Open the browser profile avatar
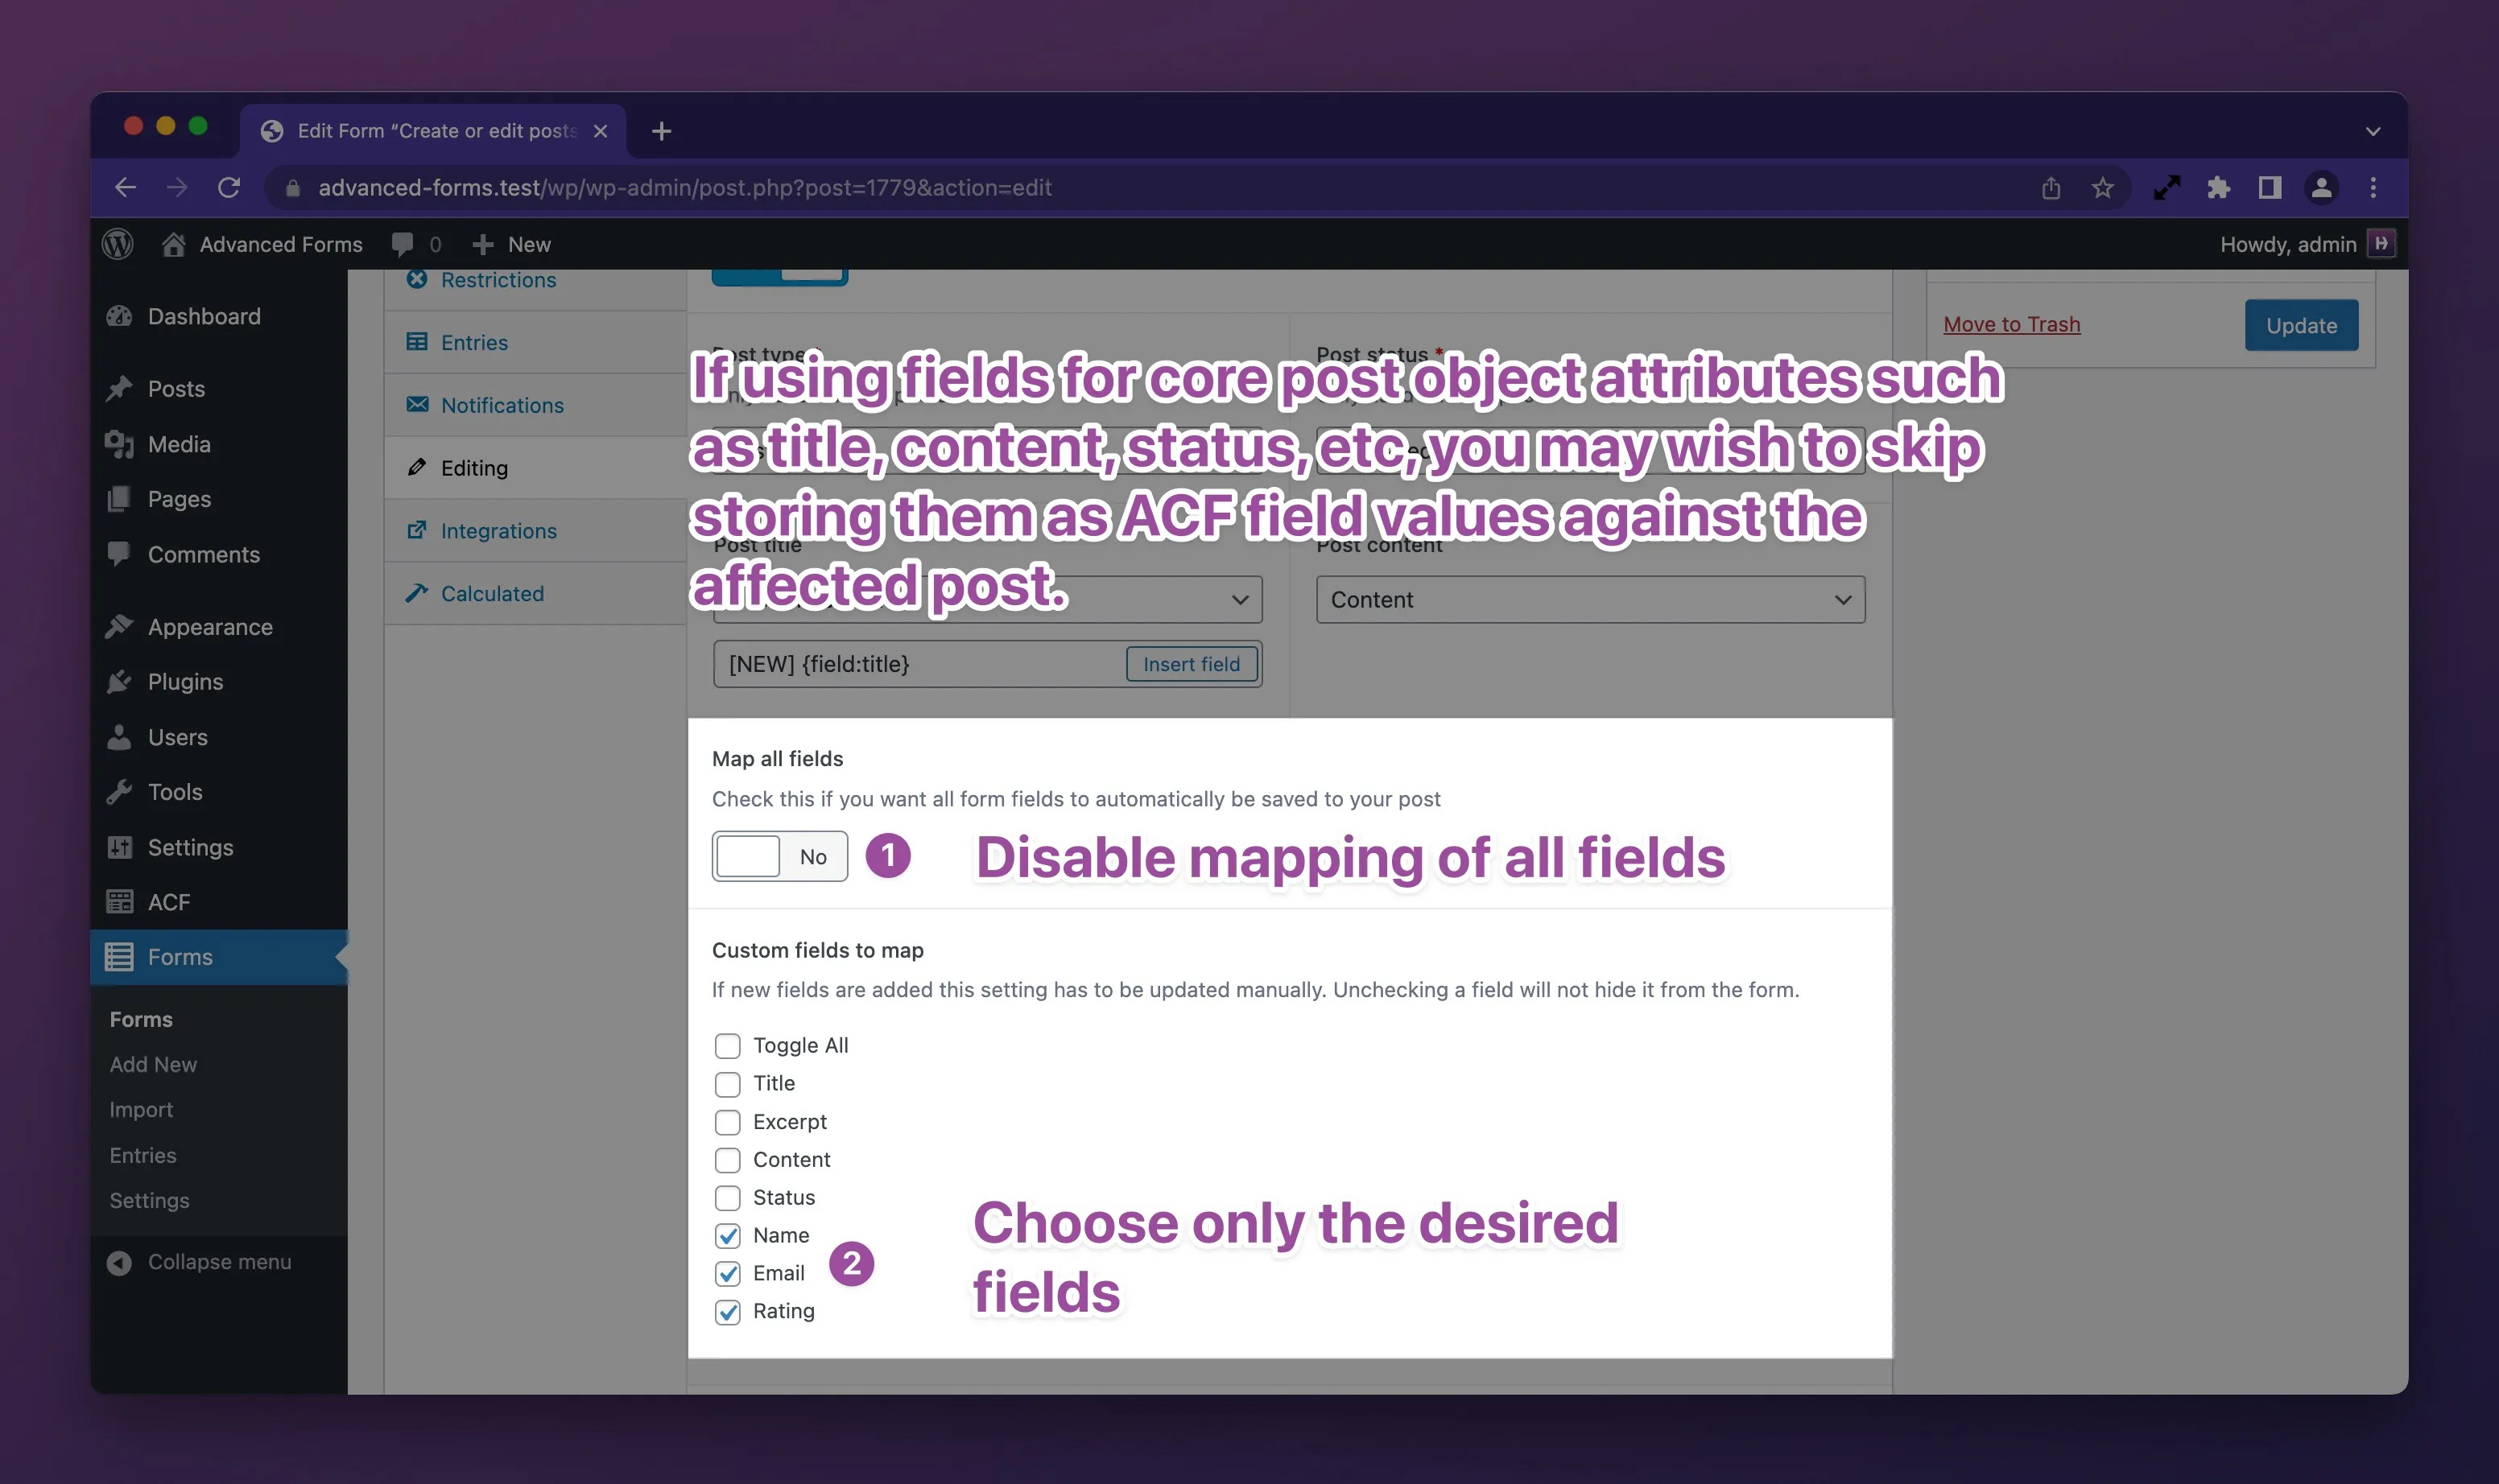This screenshot has height=1484, width=2499. coord(2321,187)
